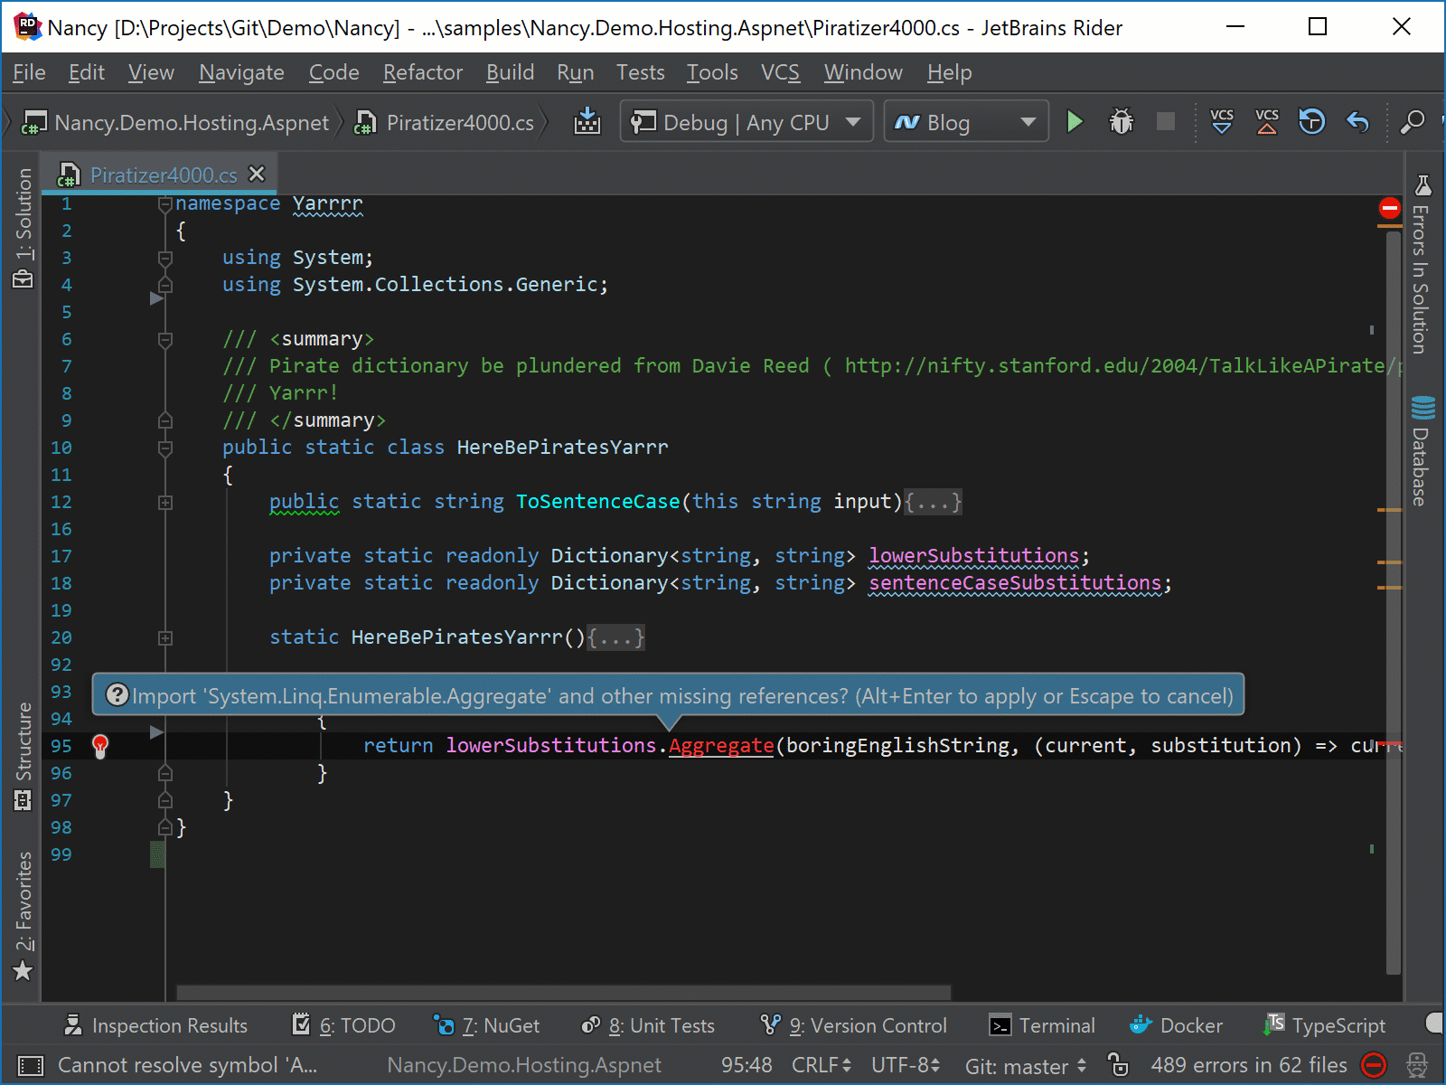
Task: Open the File menu
Action: [29, 72]
